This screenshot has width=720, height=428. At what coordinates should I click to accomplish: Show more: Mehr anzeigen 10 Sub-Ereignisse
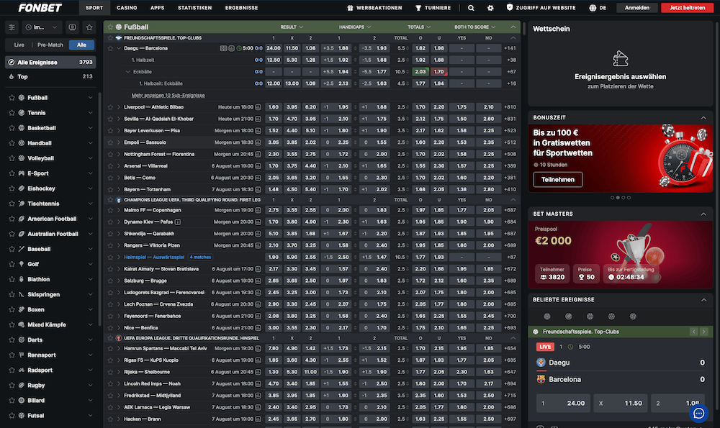coord(168,96)
